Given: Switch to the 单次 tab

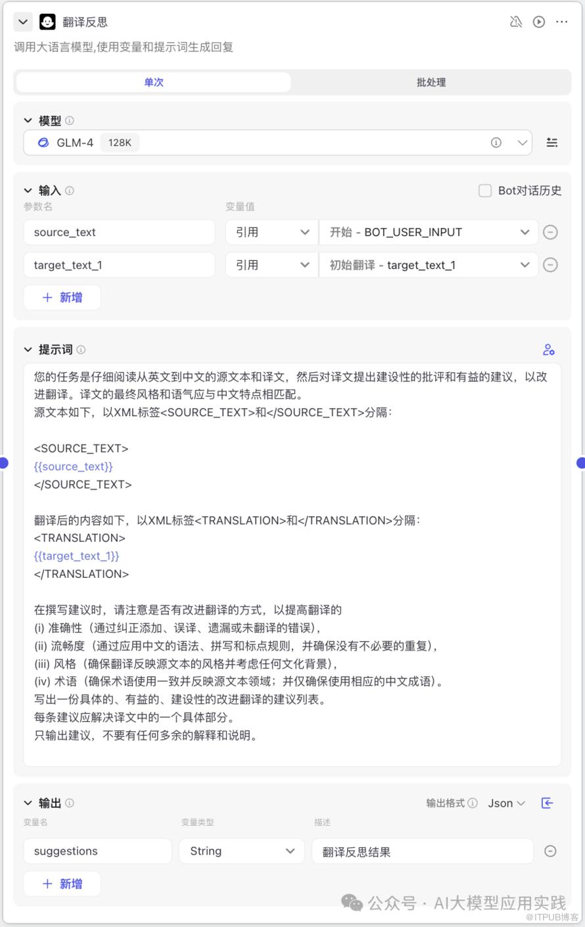Looking at the screenshot, I should [x=154, y=82].
